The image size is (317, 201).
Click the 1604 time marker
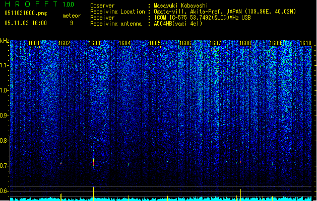[125, 43]
